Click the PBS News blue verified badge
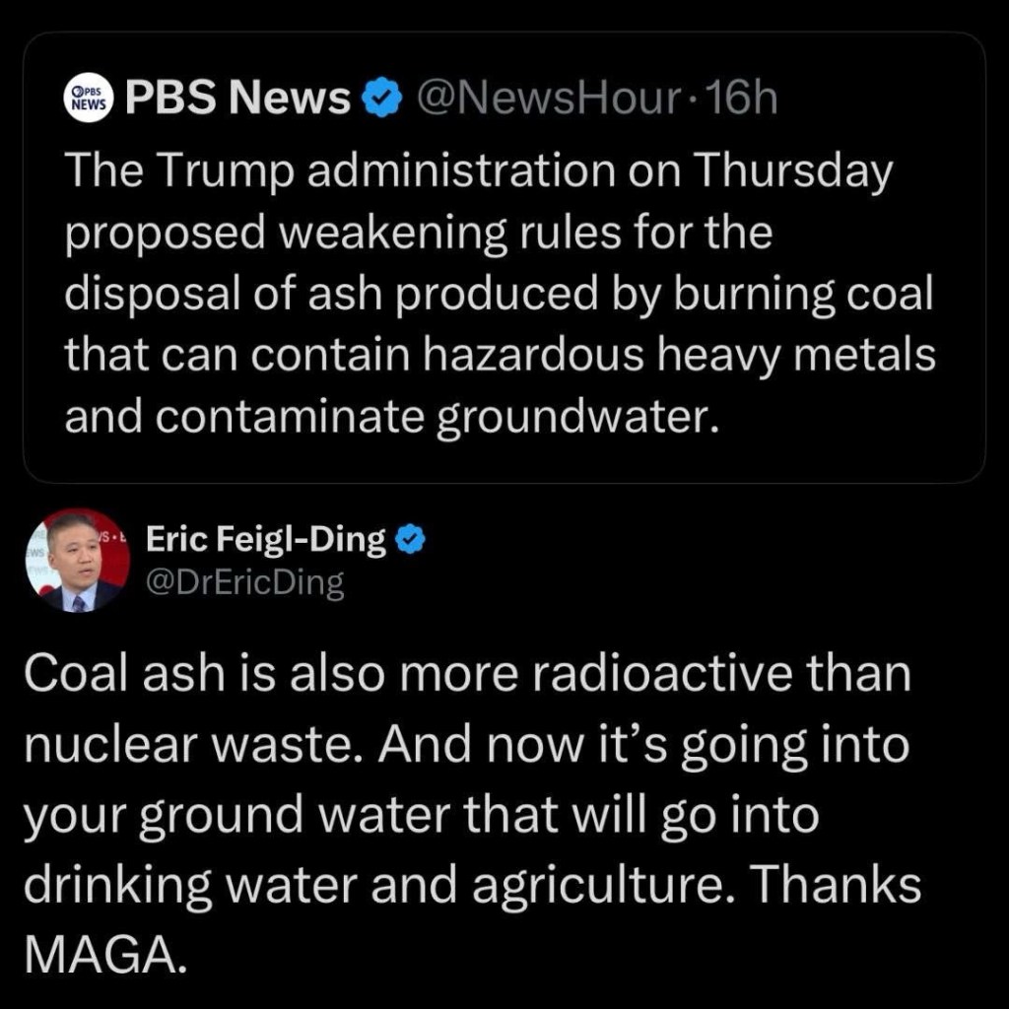Image resolution: width=1009 pixels, height=1009 pixels. (382, 99)
